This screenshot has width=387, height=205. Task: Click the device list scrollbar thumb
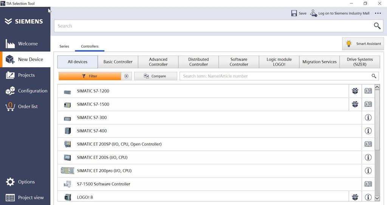pyautogui.click(x=377, y=120)
